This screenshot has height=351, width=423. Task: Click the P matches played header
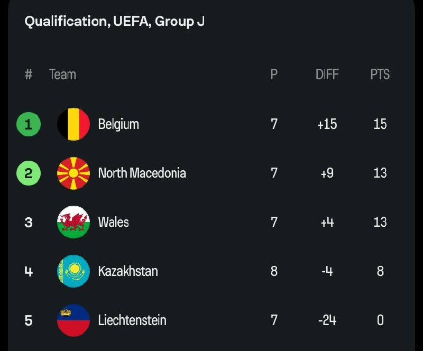[x=274, y=75]
